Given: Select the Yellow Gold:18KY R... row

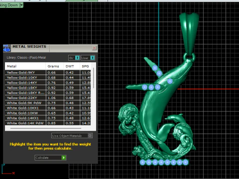Looking at the screenshot, I should pos(48,93).
